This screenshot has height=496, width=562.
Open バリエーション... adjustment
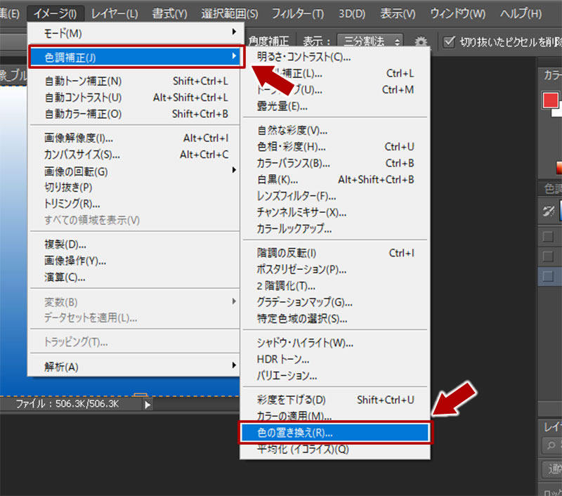point(335,376)
